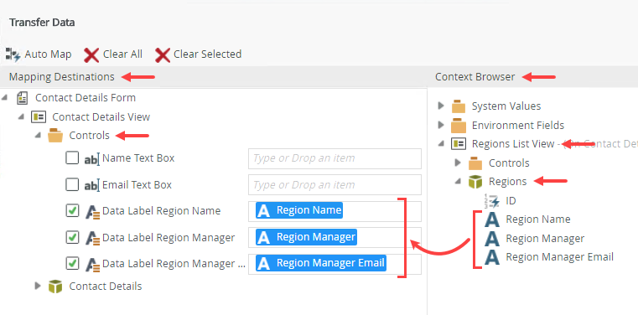Click the Regions List View icon
This screenshot has width=638, height=315.
click(459, 144)
